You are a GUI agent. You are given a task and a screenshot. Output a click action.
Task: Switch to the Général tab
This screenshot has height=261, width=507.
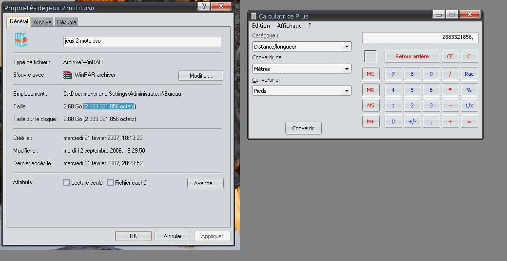click(19, 21)
